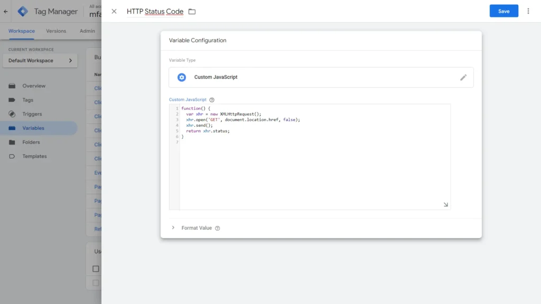Open the Default Workspace selector

(40, 60)
